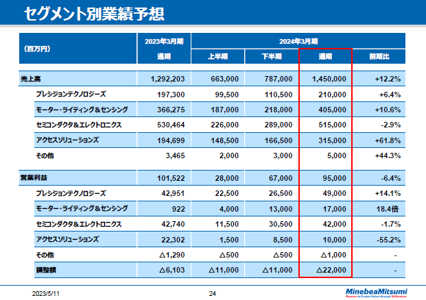The height and width of the screenshot is (300, 426).
Task: Select 営業利益 value 101,522
Action: (x=171, y=178)
